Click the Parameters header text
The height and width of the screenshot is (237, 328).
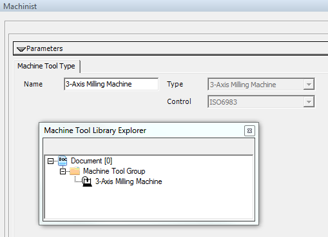(44, 48)
